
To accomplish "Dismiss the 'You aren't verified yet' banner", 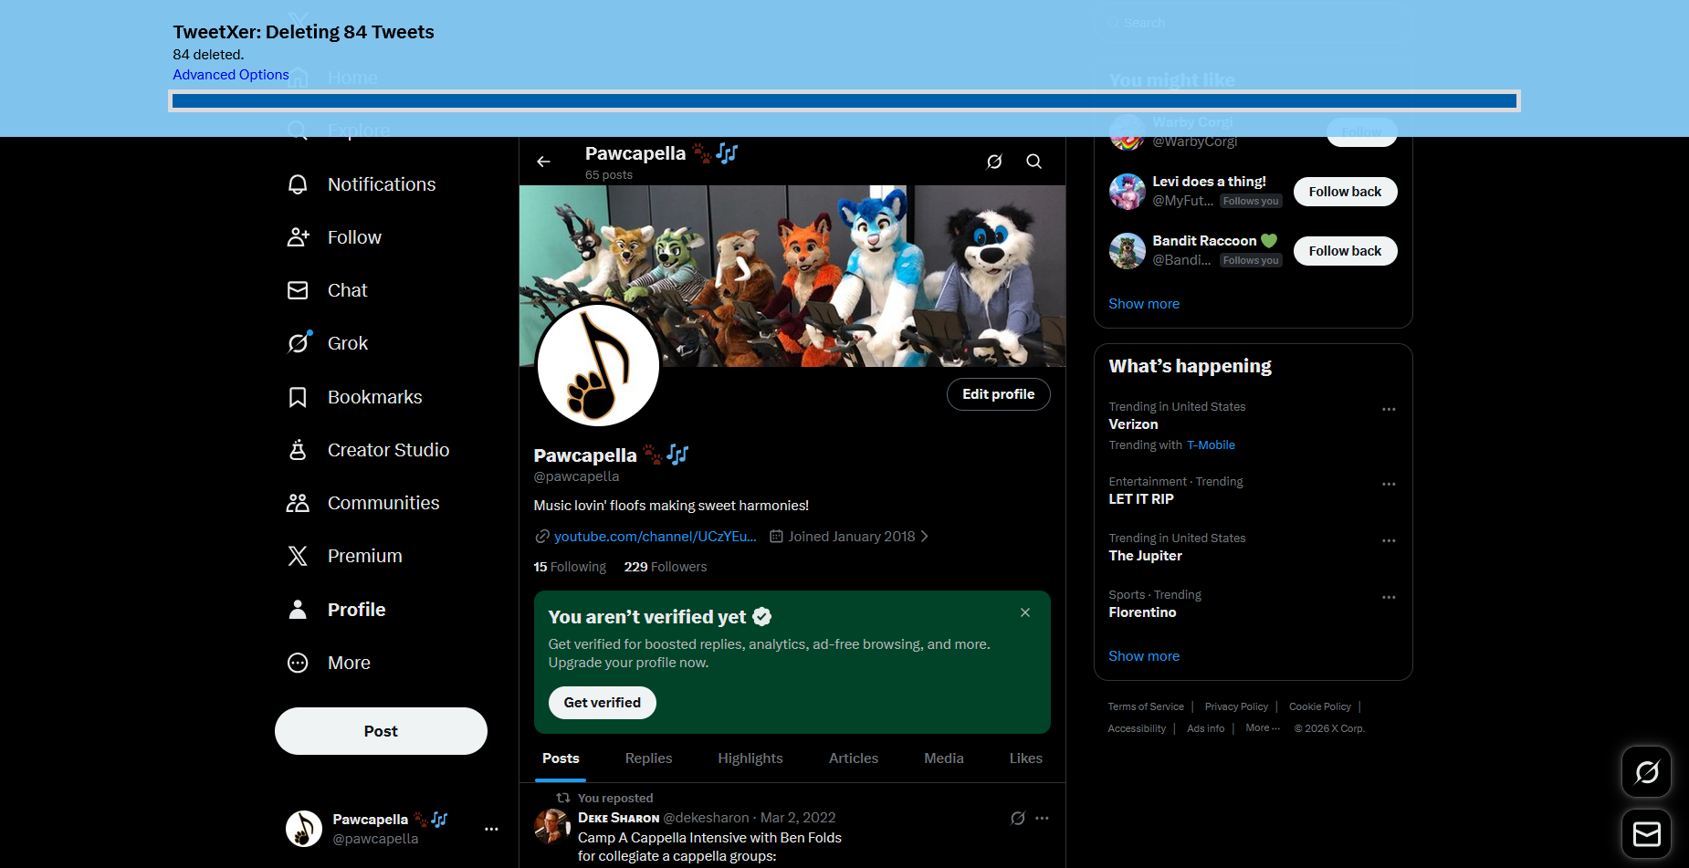I will pos(1025,612).
